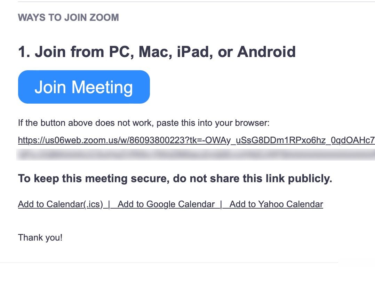Click the meeting ID 86093800223 in the URL
This screenshot has width=375, height=283.
pyautogui.click(x=159, y=140)
